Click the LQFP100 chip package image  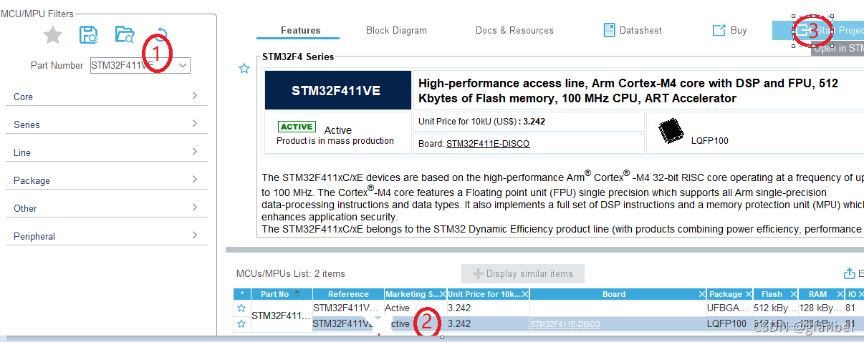point(671,132)
